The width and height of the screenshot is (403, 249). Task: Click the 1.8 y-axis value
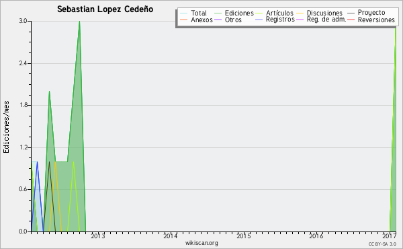(23, 105)
